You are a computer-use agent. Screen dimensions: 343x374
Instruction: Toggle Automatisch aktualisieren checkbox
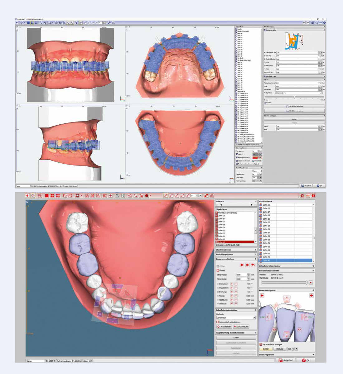pos(218,322)
